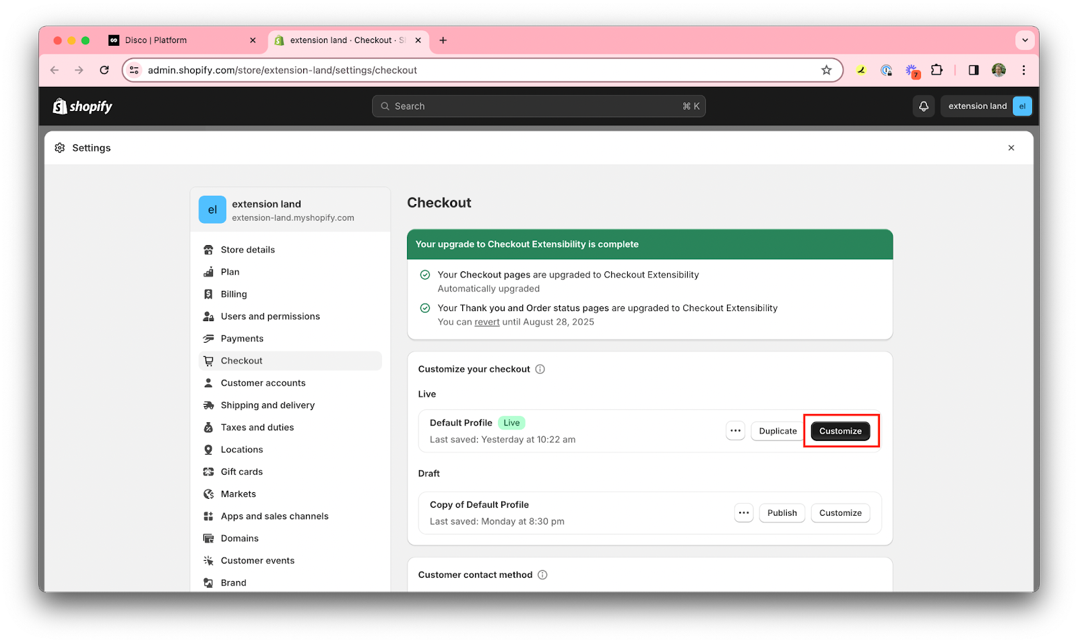The image size is (1078, 643).
Task: Select Shipping and delivery settings
Action: click(x=290, y=405)
